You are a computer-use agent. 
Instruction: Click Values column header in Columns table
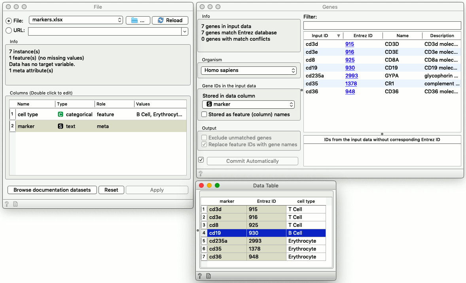(160, 104)
